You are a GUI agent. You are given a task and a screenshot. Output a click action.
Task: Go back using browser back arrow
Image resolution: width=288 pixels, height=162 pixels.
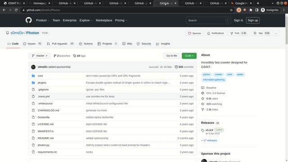pos(4,10)
